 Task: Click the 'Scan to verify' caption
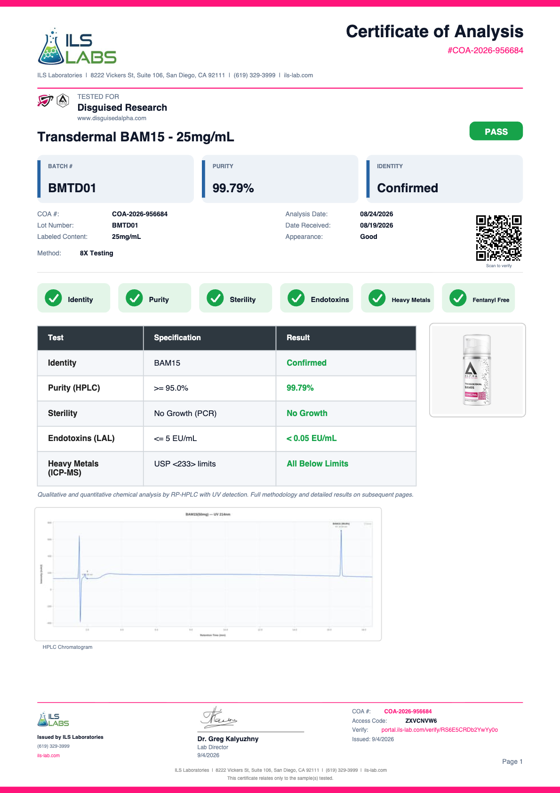(499, 266)
